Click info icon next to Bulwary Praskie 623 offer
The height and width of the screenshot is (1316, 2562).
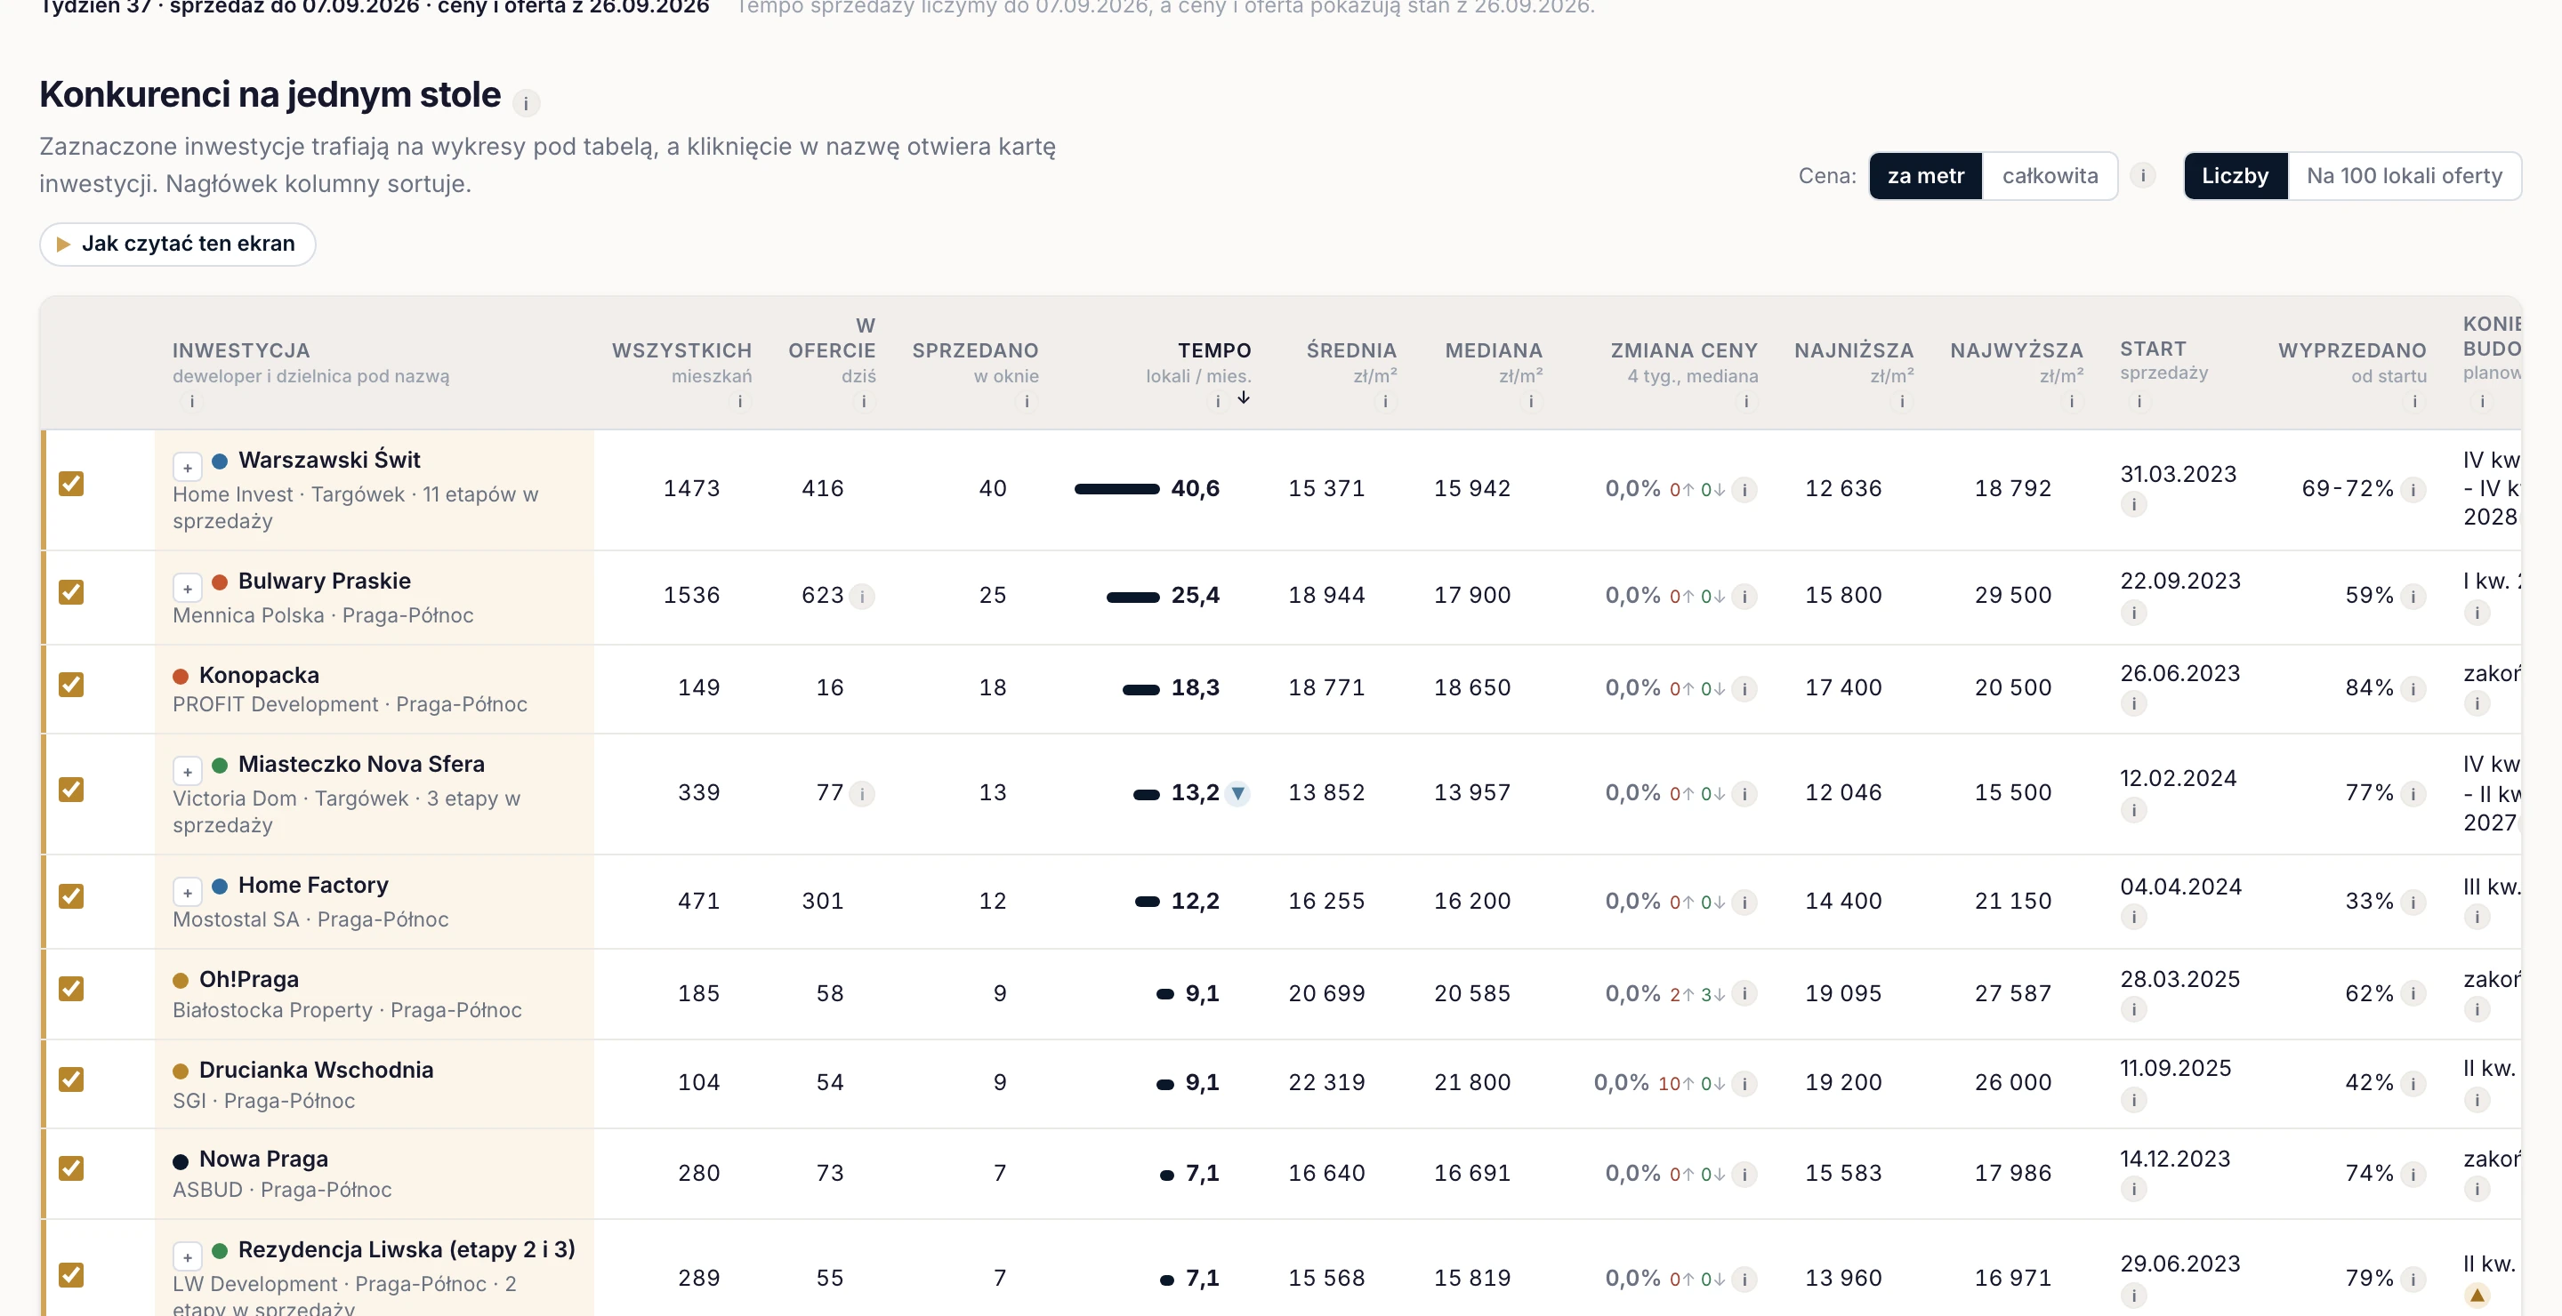pyautogui.click(x=862, y=597)
